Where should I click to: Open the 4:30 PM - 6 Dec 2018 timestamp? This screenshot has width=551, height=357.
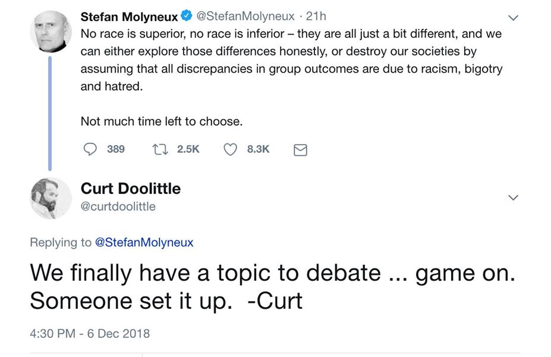click(x=89, y=333)
